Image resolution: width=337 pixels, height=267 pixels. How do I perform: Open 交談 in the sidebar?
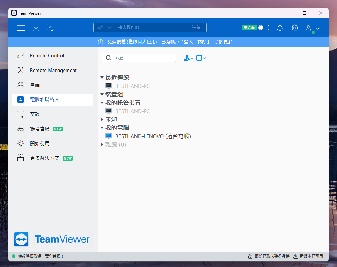(35, 114)
